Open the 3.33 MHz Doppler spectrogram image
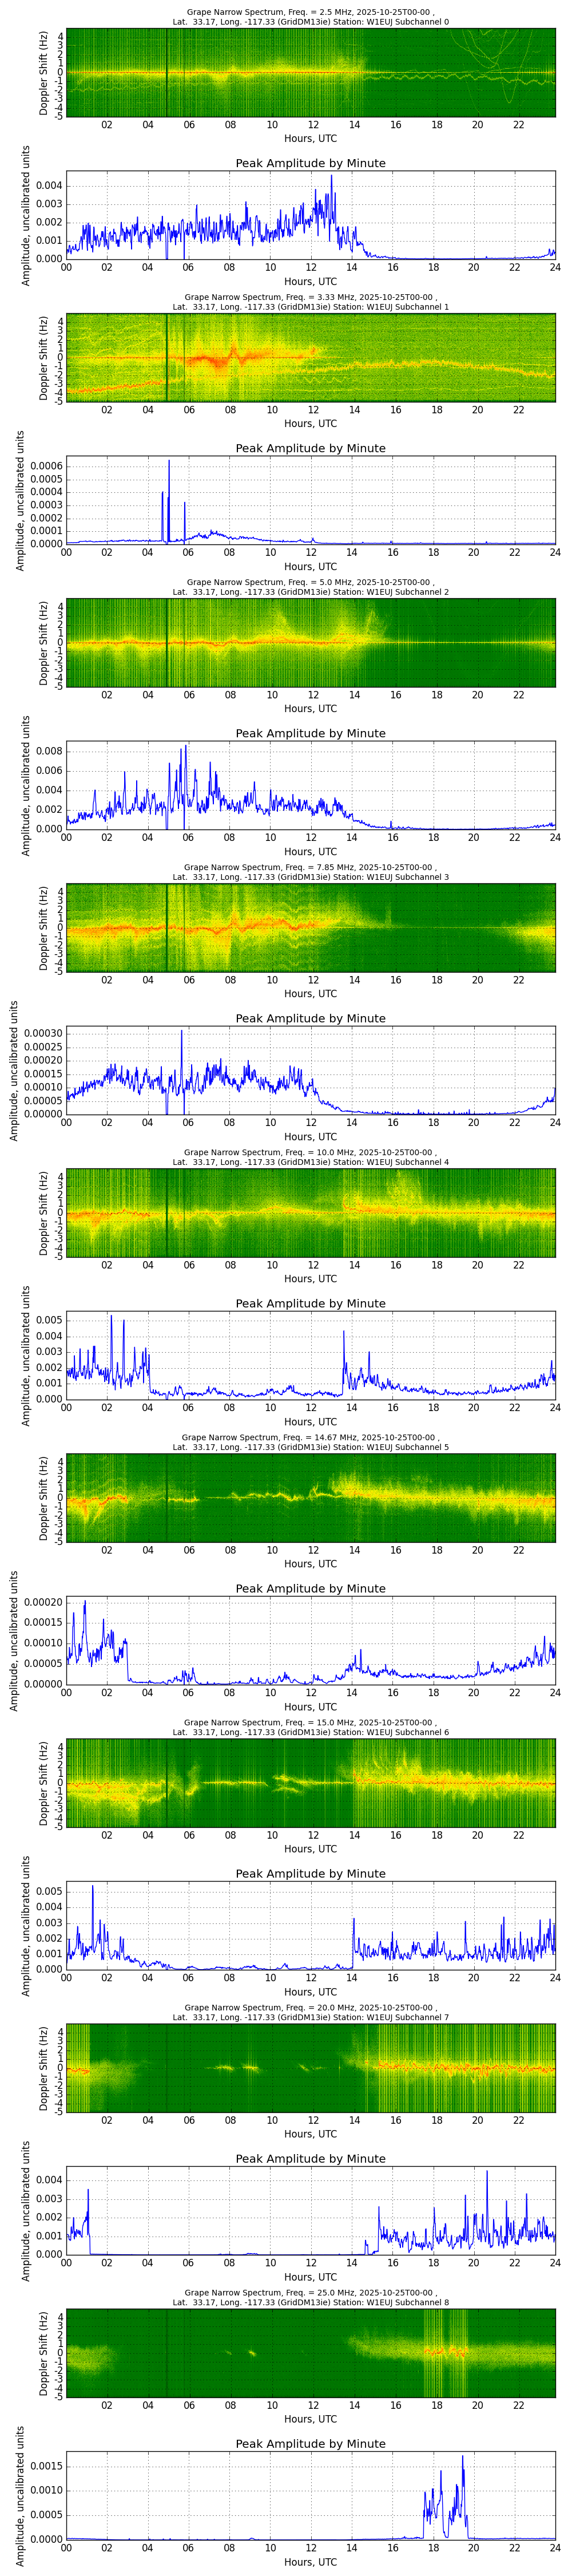572x2576 pixels. 310,357
